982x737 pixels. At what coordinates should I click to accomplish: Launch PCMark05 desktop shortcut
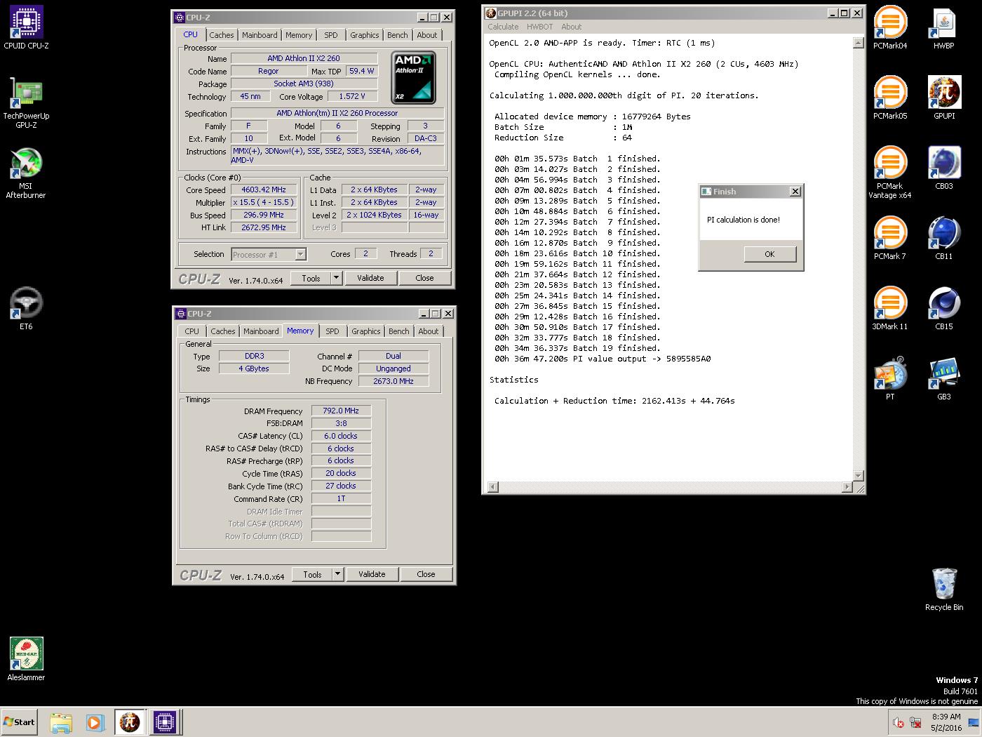tap(890, 98)
